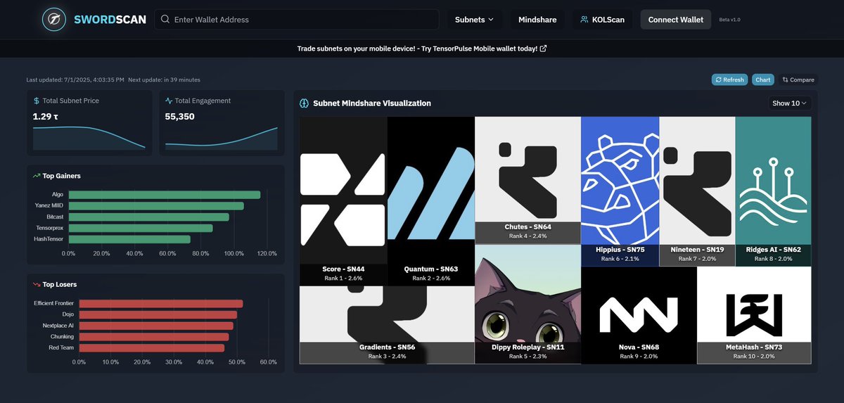Click the Yanez MIID gainer bar
This screenshot has height=403, width=844.
(x=156, y=206)
